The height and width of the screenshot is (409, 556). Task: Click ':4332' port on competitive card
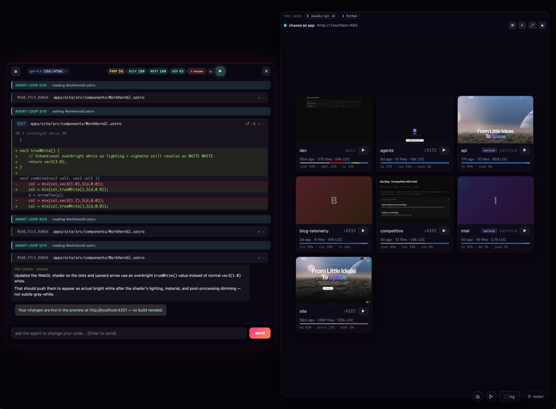pos(430,231)
